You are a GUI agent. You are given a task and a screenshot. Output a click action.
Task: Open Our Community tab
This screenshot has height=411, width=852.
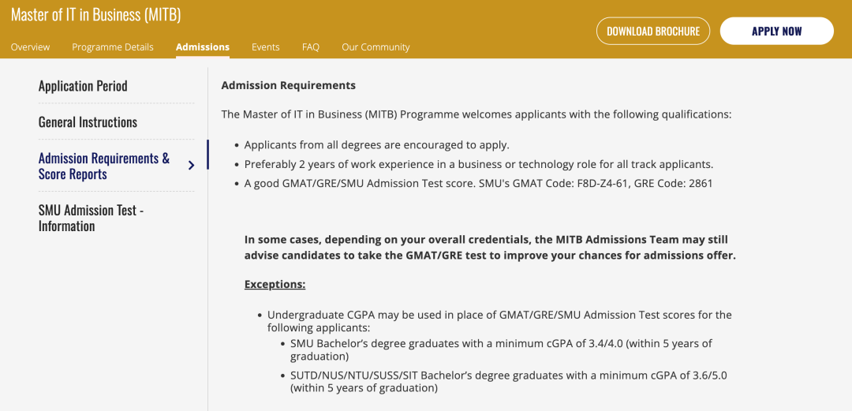pyautogui.click(x=376, y=47)
